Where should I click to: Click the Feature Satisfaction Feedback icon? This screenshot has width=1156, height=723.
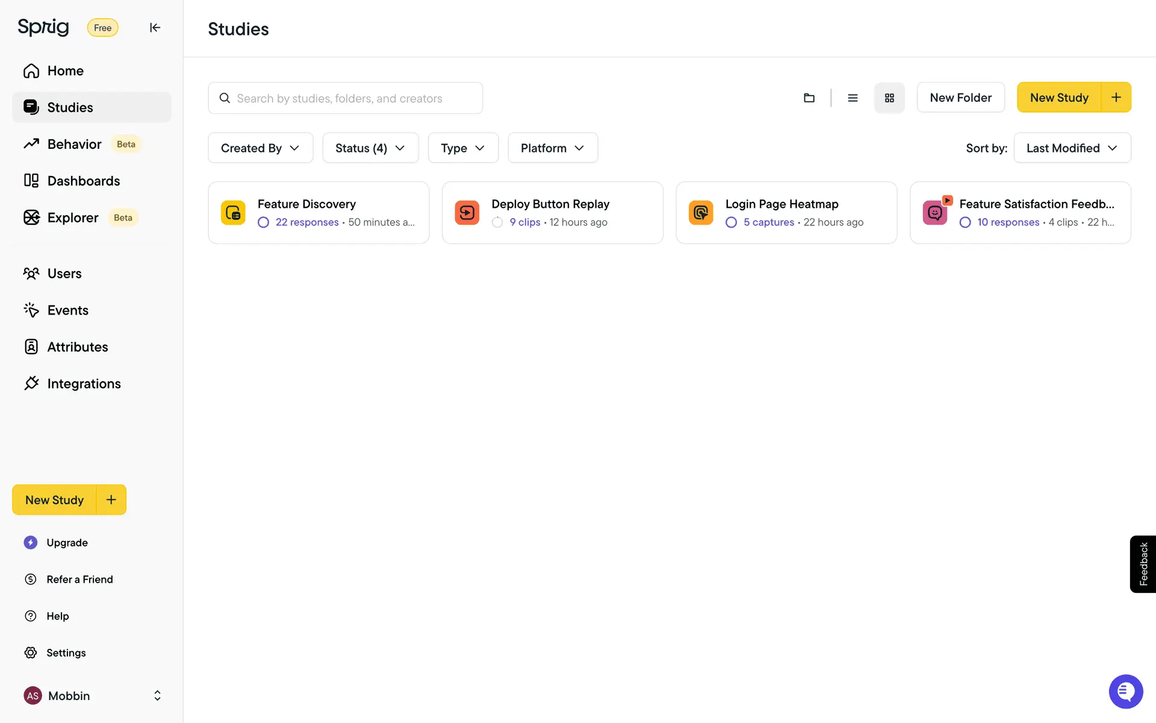934,213
